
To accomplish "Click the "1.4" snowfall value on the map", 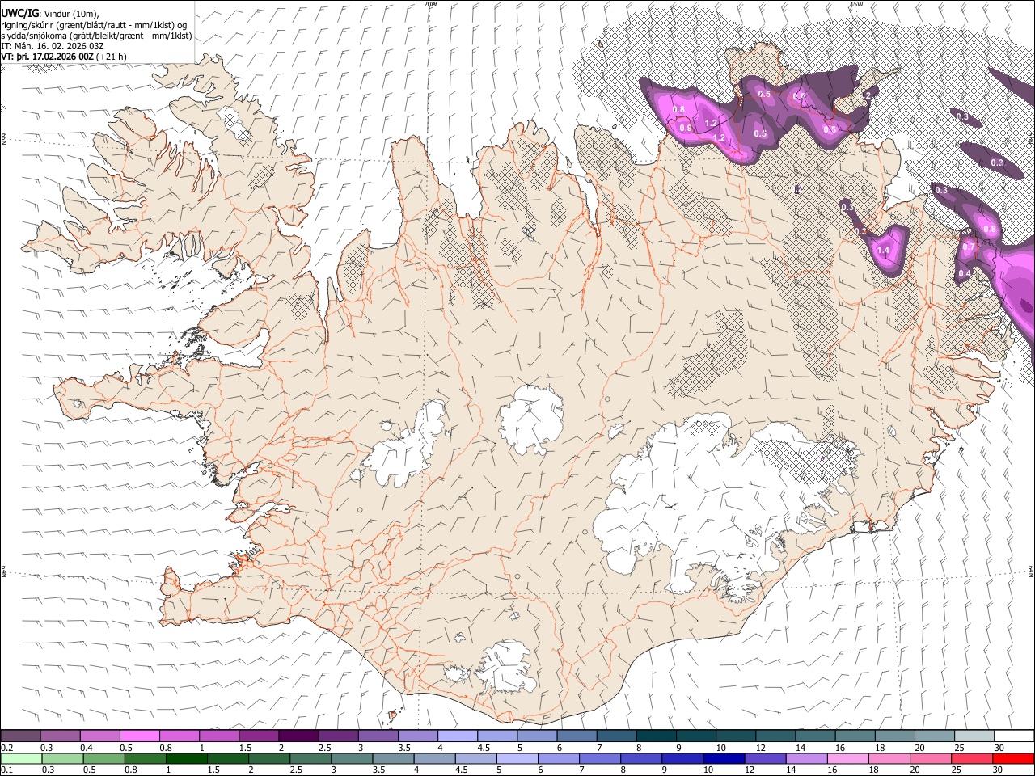I will [x=883, y=251].
